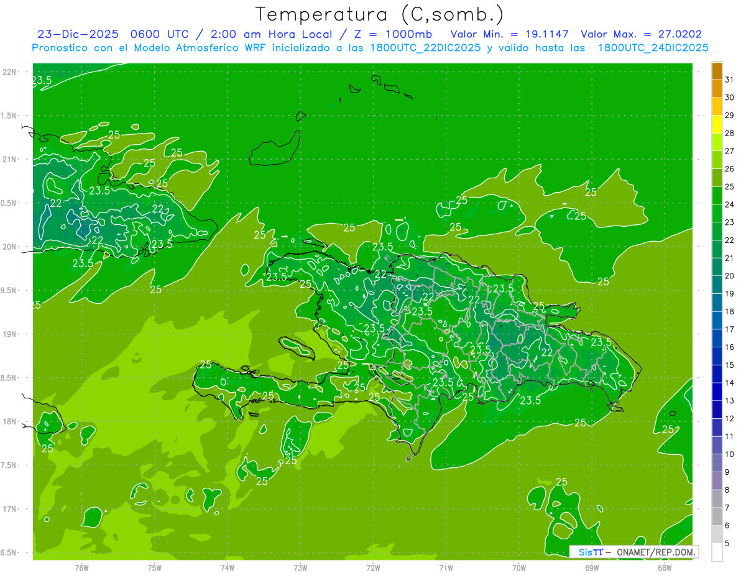
Task: Select the date text '23-Dic-2025'
Action: pyautogui.click(x=78, y=34)
